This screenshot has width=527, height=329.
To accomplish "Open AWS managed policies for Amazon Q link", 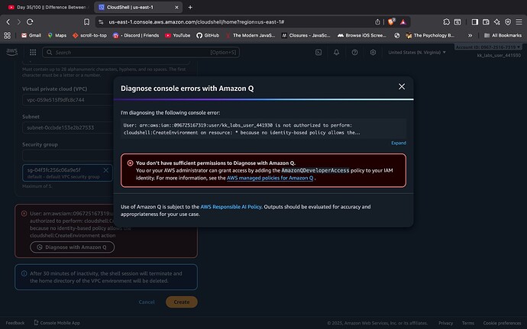I will click(x=270, y=178).
